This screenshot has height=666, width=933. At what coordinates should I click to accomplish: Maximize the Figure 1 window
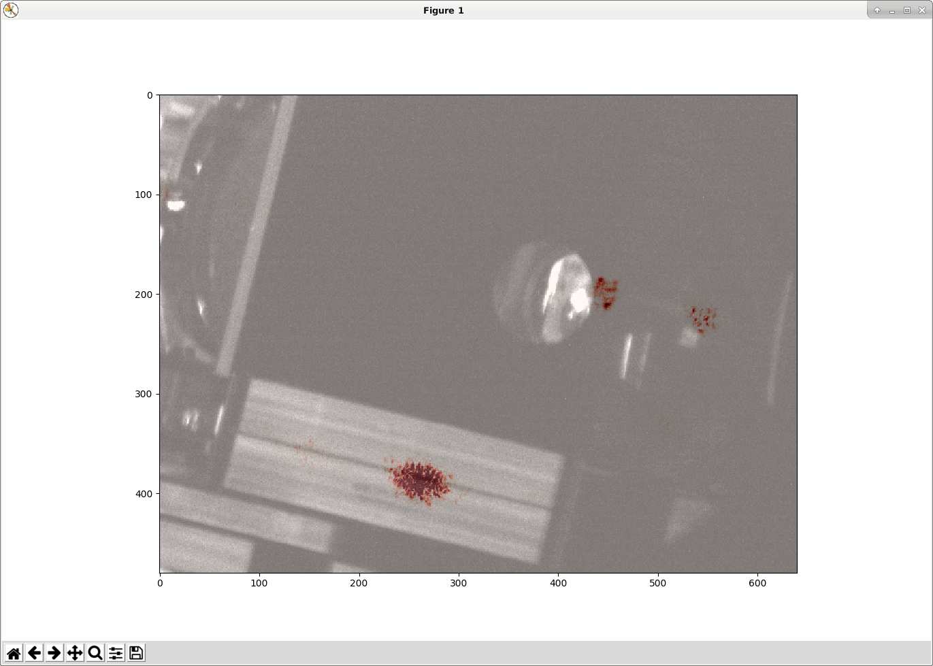(907, 10)
